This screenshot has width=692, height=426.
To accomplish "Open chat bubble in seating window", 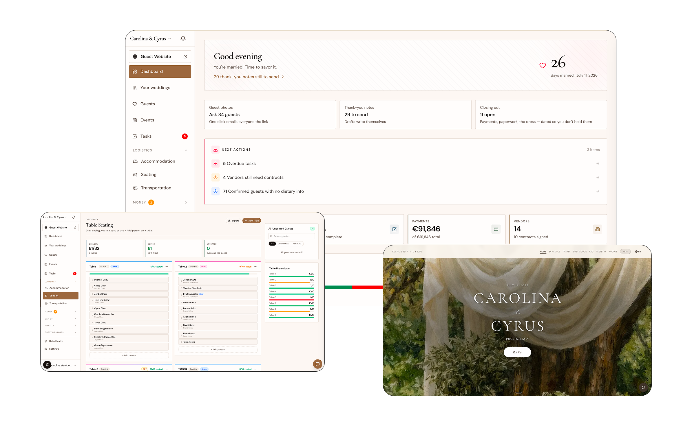I will (x=317, y=364).
